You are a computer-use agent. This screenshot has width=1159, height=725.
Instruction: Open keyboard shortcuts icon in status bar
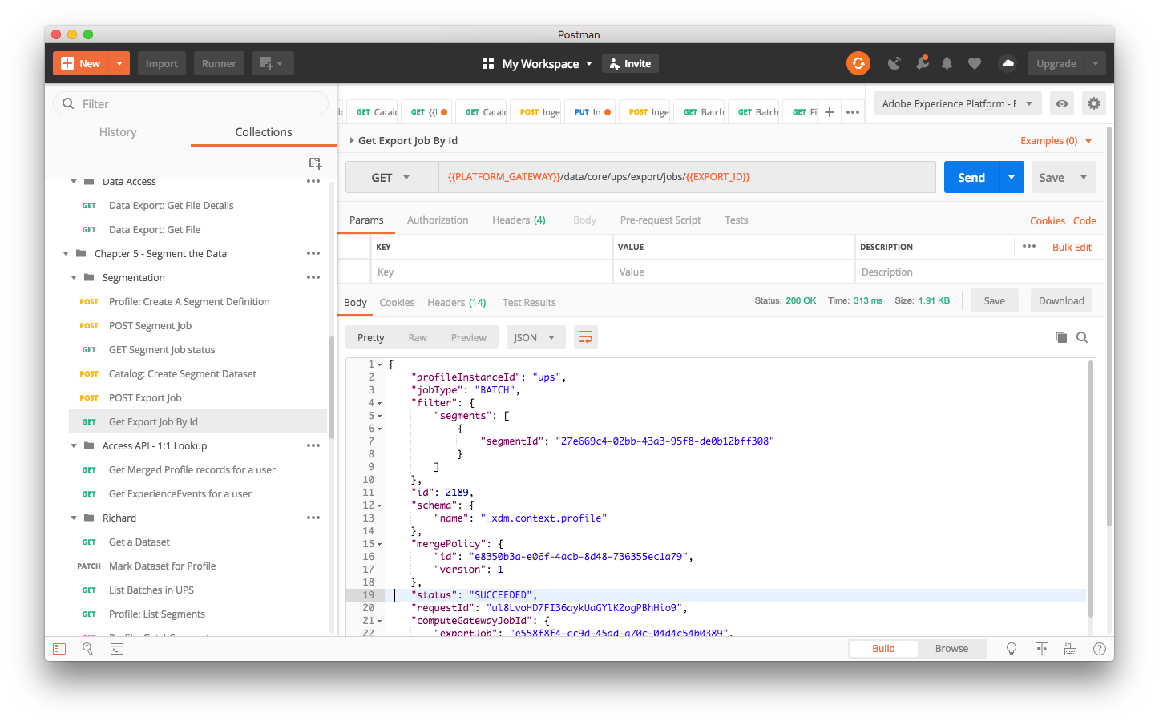coord(1070,649)
